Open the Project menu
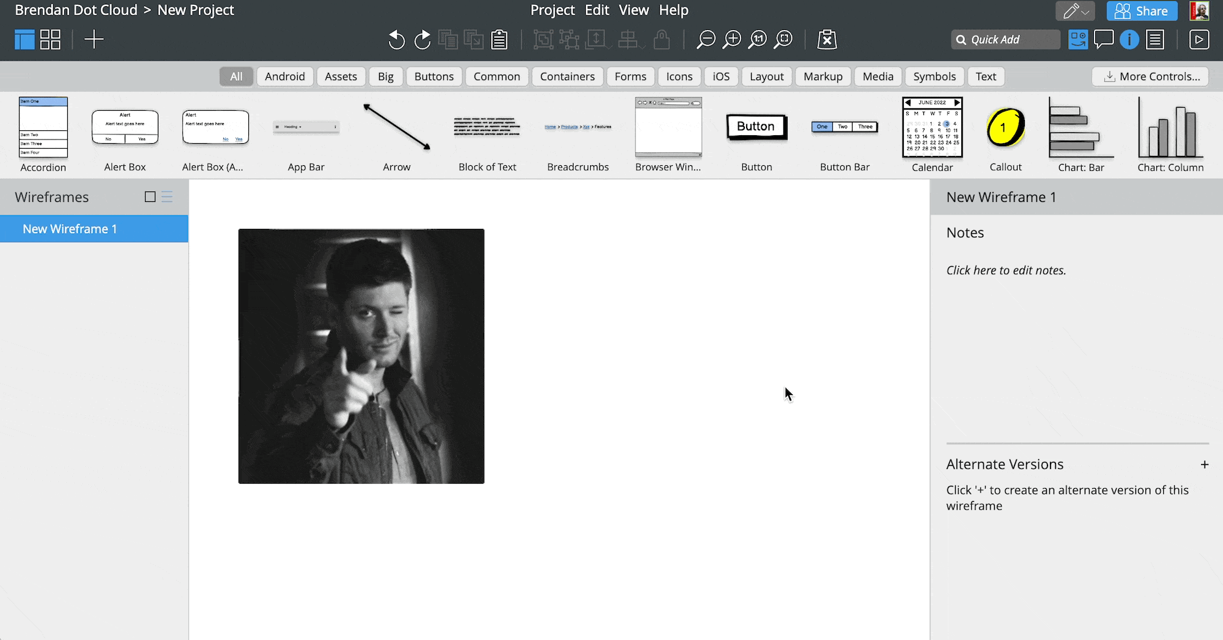This screenshot has height=640, width=1223. click(552, 10)
